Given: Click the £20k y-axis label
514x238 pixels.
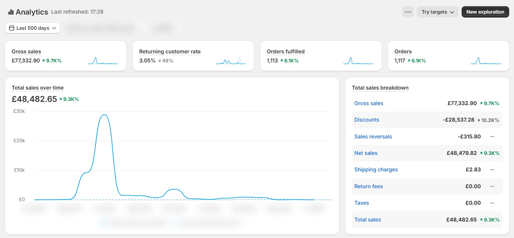Looking at the screenshot, I should pos(19,140).
